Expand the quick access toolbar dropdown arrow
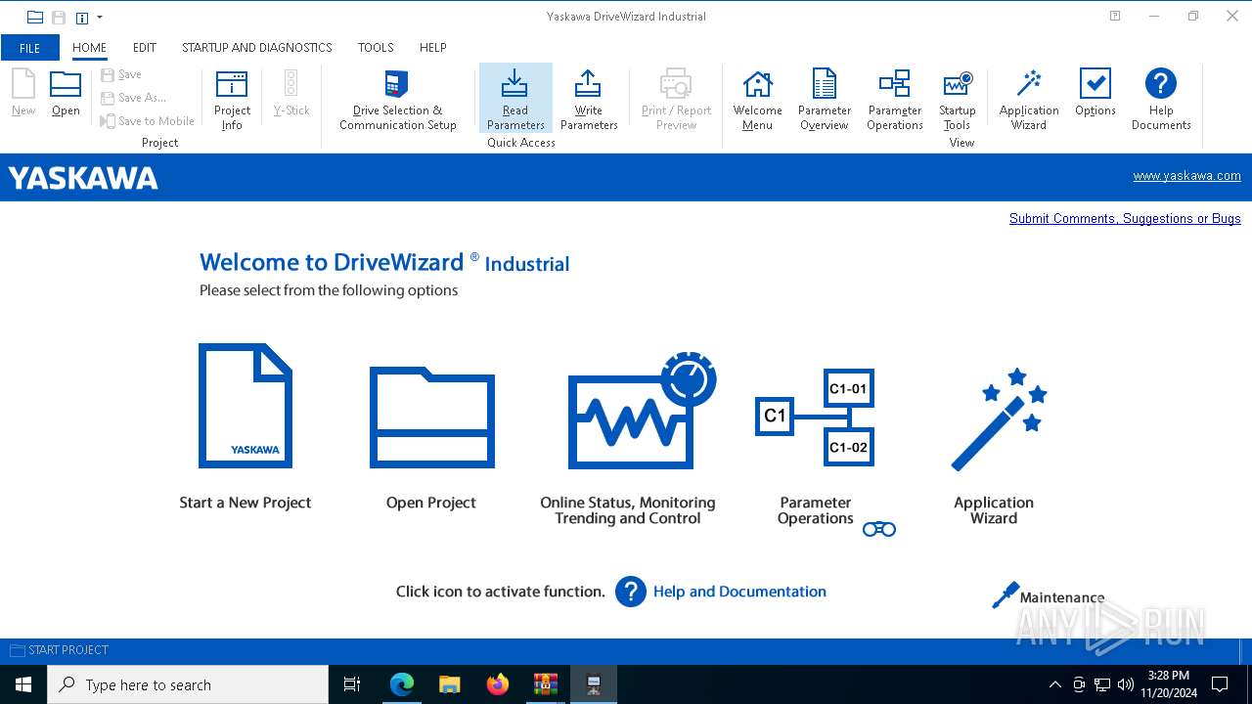The image size is (1252, 704). pos(100,17)
